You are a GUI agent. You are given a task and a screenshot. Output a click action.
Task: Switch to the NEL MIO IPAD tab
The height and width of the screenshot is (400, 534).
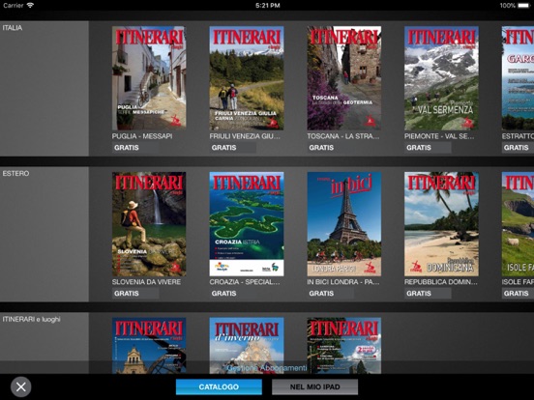coord(315,387)
